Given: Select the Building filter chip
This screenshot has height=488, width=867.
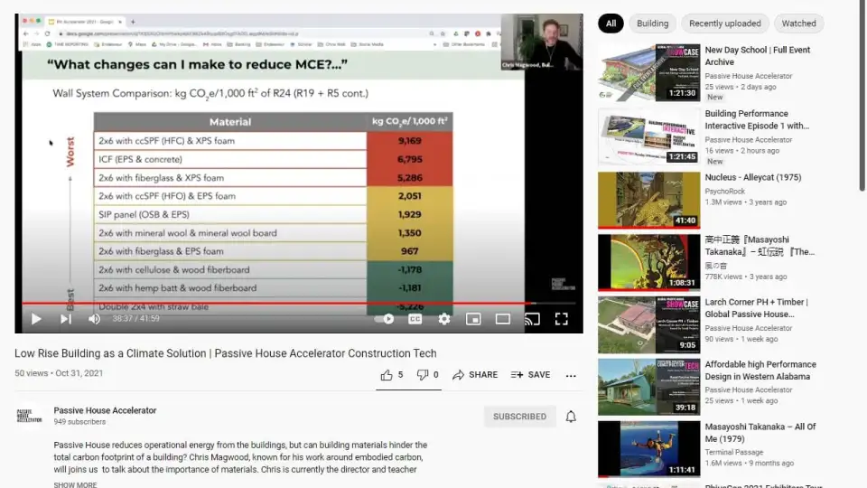Looking at the screenshot, I should [652, 23].
